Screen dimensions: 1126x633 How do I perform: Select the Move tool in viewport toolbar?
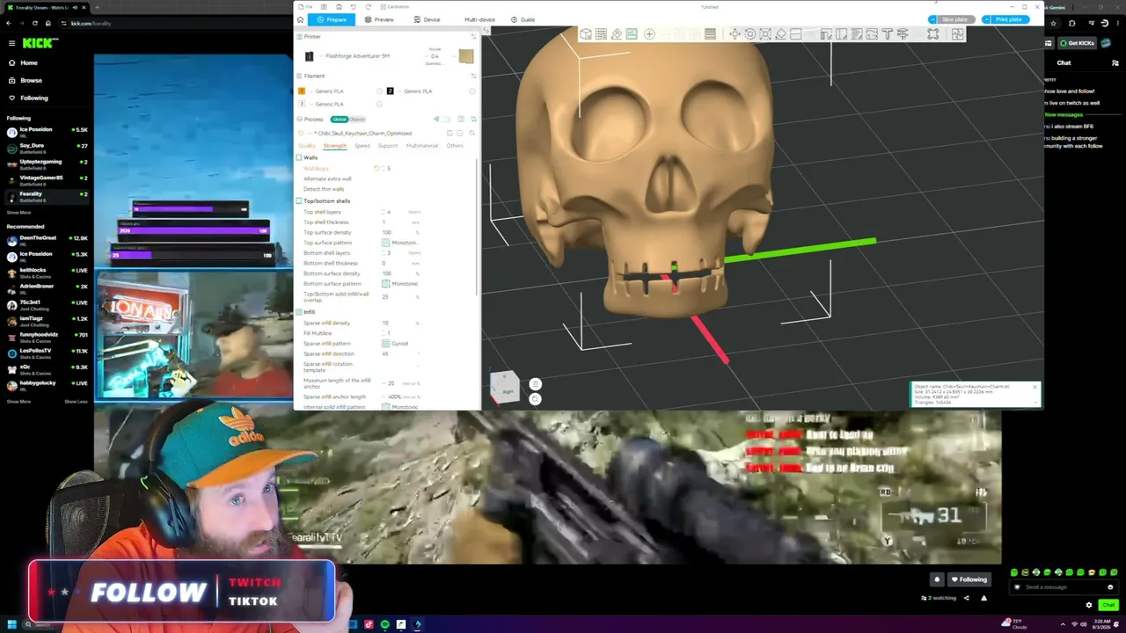pyautogui.click(x=735, y=34)
